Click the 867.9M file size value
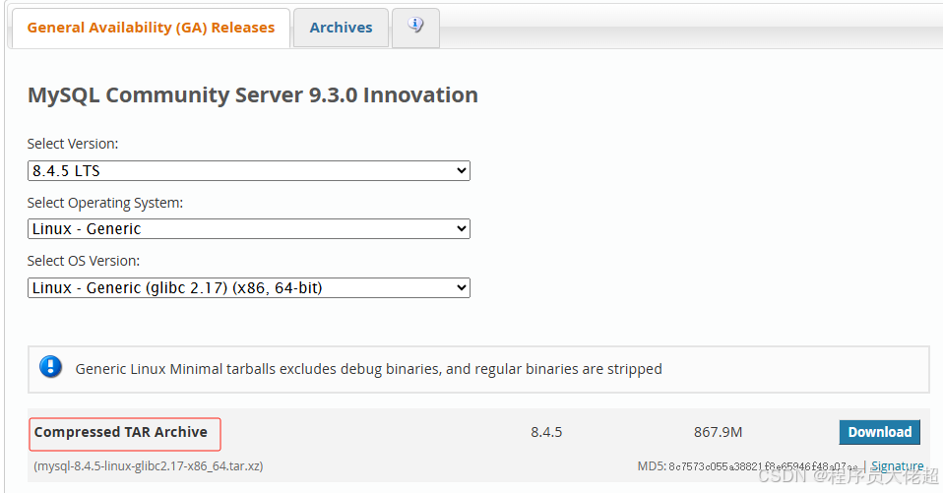 718,432
